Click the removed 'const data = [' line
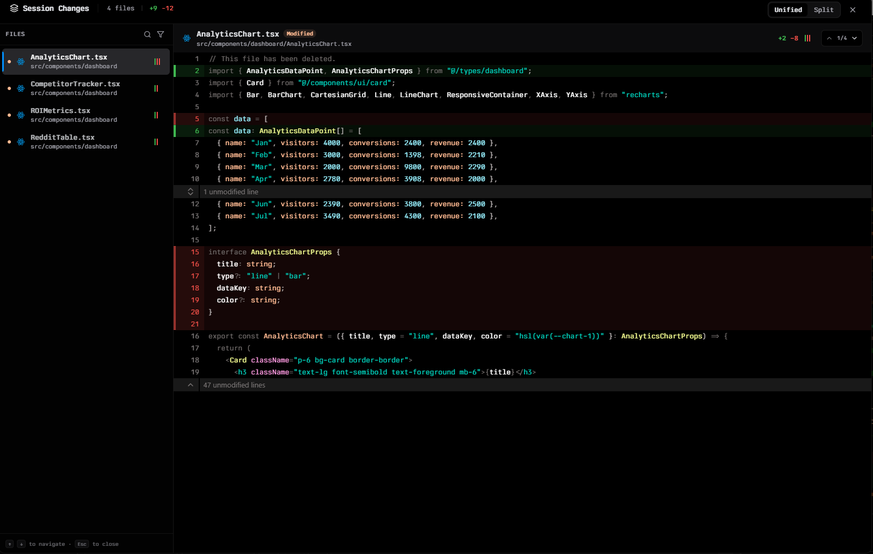 (522, 119)
